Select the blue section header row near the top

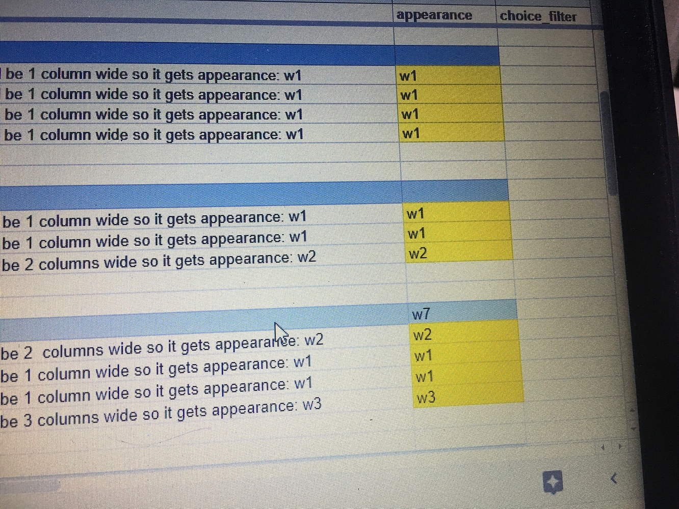[204, 51]
